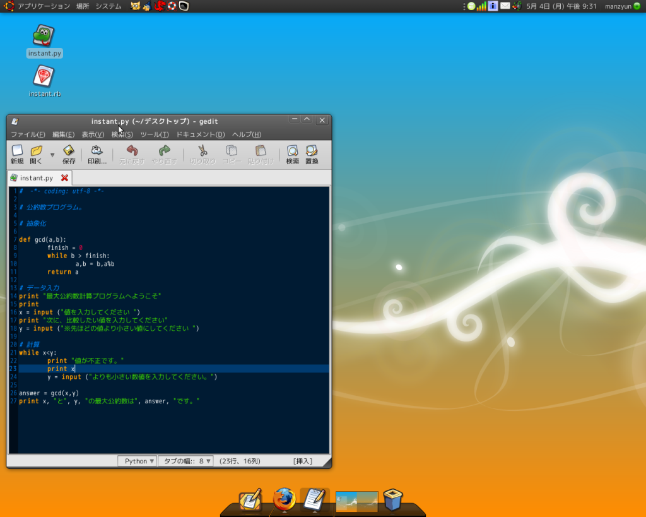Click the Open (開く) folder icon
Viewport: 646px width, 517px height.
click(x=36, y=154)
